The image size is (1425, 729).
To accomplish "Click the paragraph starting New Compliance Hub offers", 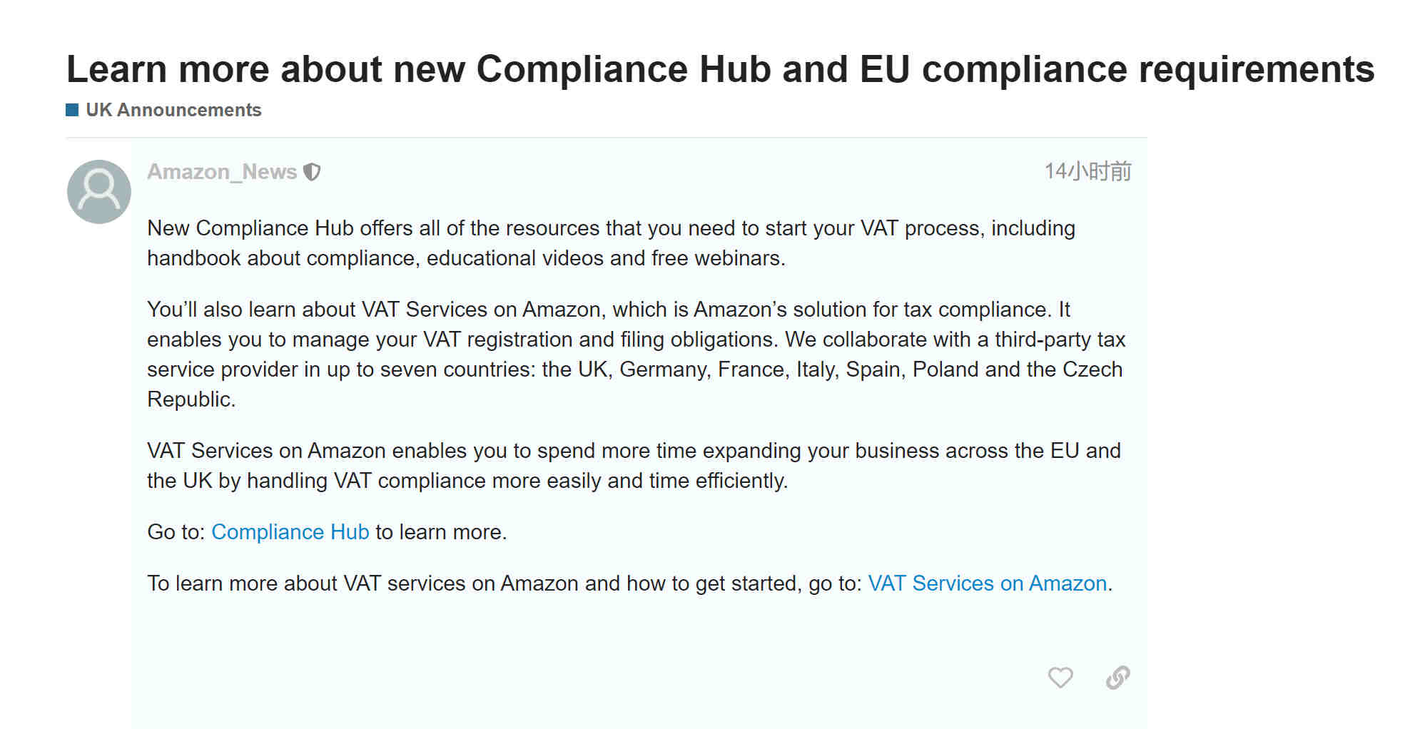I will pos(611,243).
